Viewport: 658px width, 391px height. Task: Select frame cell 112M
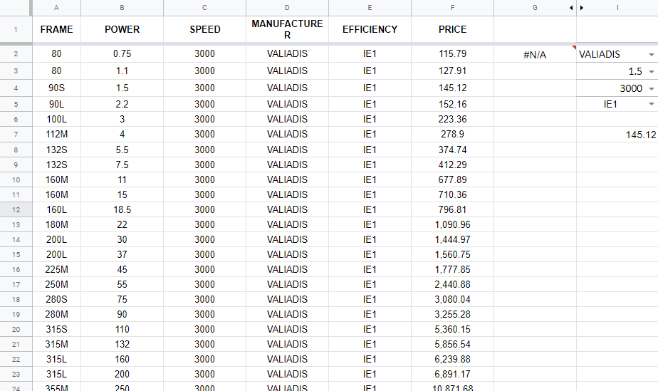pyautogui.click(x=56, y=134)
